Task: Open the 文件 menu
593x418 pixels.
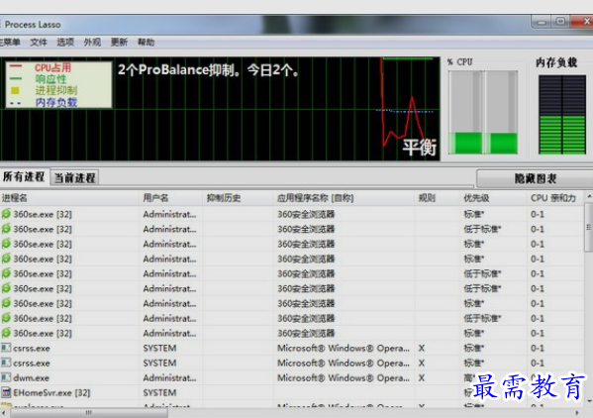Action: [39, 42]
